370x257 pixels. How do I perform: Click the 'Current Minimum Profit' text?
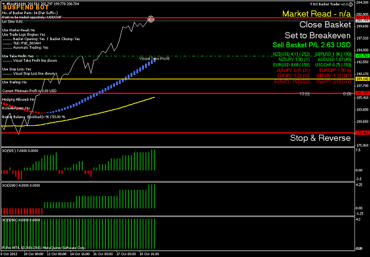pos(29,91)
